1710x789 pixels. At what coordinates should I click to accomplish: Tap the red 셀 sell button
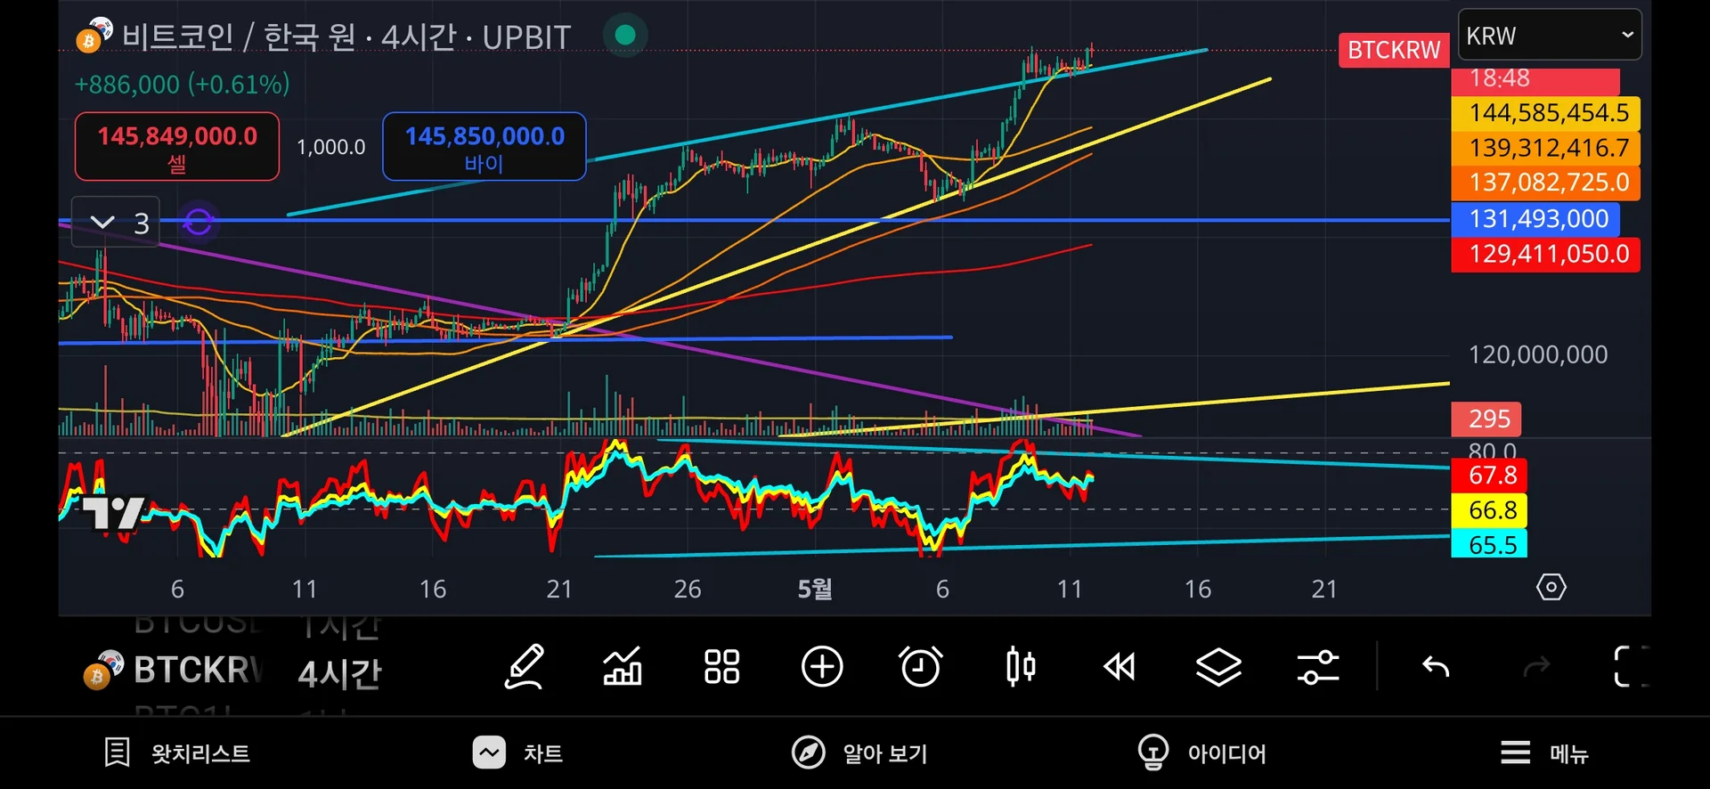(177, 147)
